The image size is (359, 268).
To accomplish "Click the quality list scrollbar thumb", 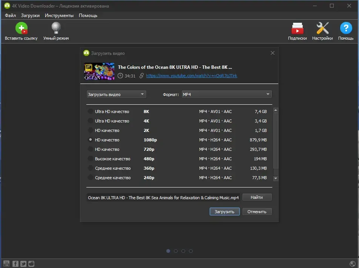I will [276, 141].
